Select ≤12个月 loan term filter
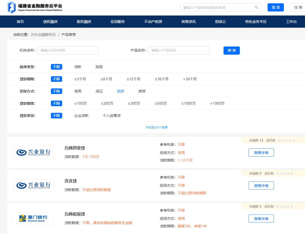Viewport: 305px width, 234px height. point(133,79)
